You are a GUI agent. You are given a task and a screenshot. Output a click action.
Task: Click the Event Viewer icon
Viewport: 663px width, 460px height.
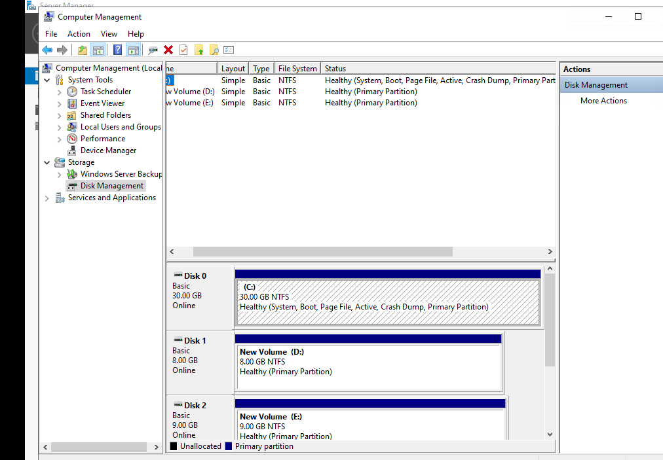point(72,103)
